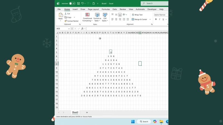
Task: Click the Paste clipboard icon
Action: coord(60,15)
